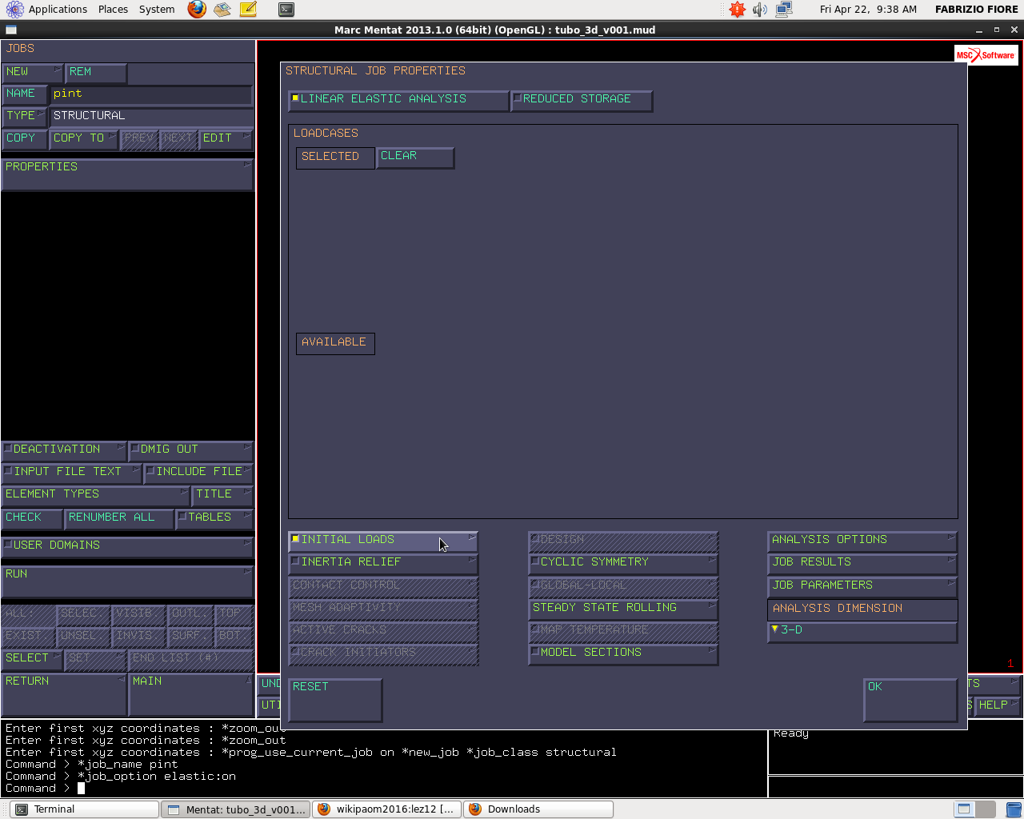The width and height of the screenshot is (1024, 819).
Task: Click the Command prompt input line
Action: click(384, 789)
